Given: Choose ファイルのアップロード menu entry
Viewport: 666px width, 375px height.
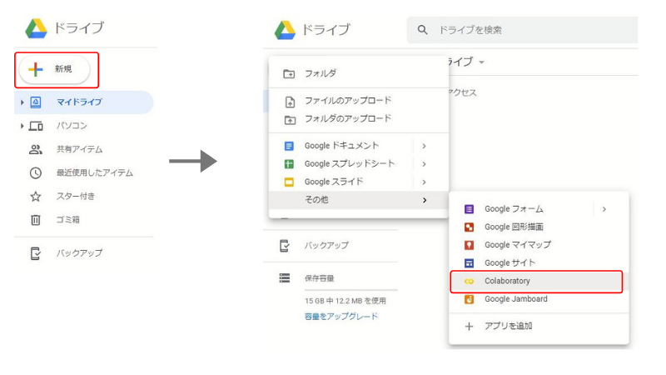Looking at the screenshot, I should pos(359,101).
